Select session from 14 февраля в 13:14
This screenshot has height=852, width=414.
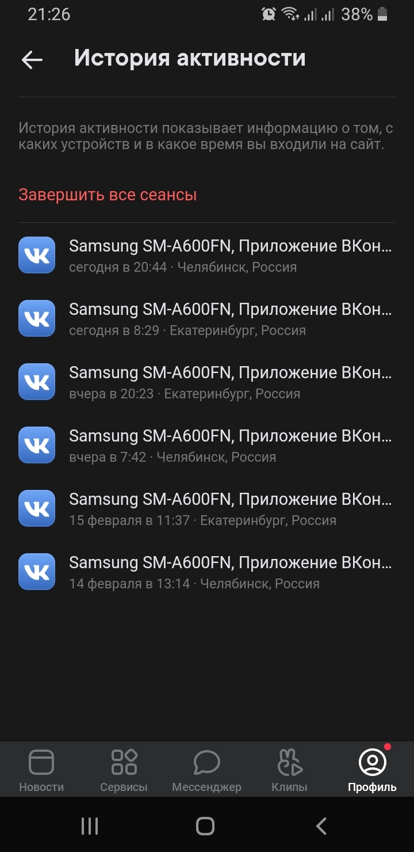207,572
